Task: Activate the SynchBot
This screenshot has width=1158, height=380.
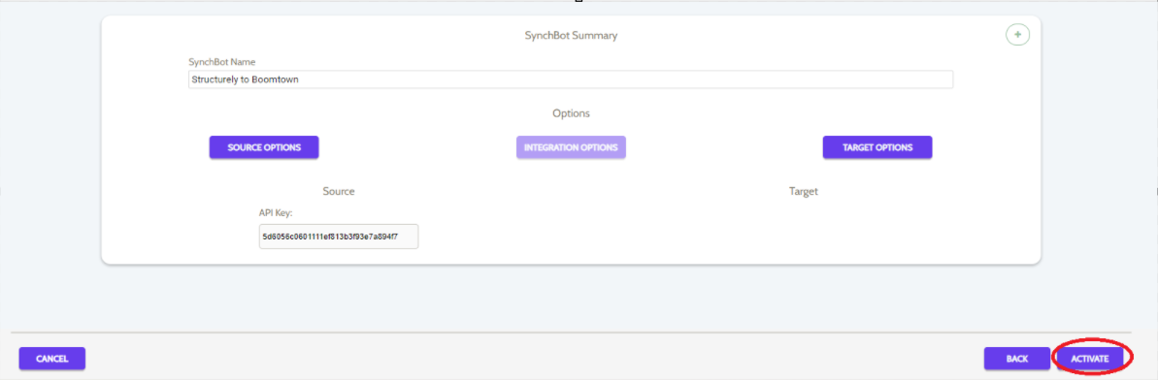Action: pyautogui.click(x=1090, y=359)
